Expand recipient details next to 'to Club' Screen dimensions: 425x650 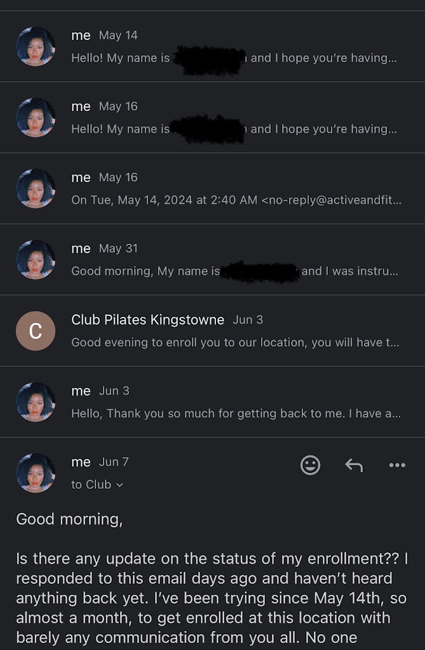point(120,485)
